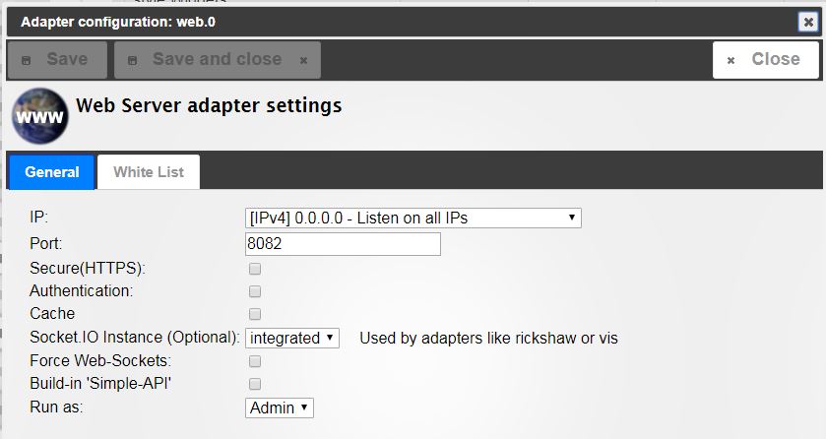The height and width of the screenshot is (439, 826).
Task: Select the General tab
Action: pyautogui.click(x=51, y=172)
